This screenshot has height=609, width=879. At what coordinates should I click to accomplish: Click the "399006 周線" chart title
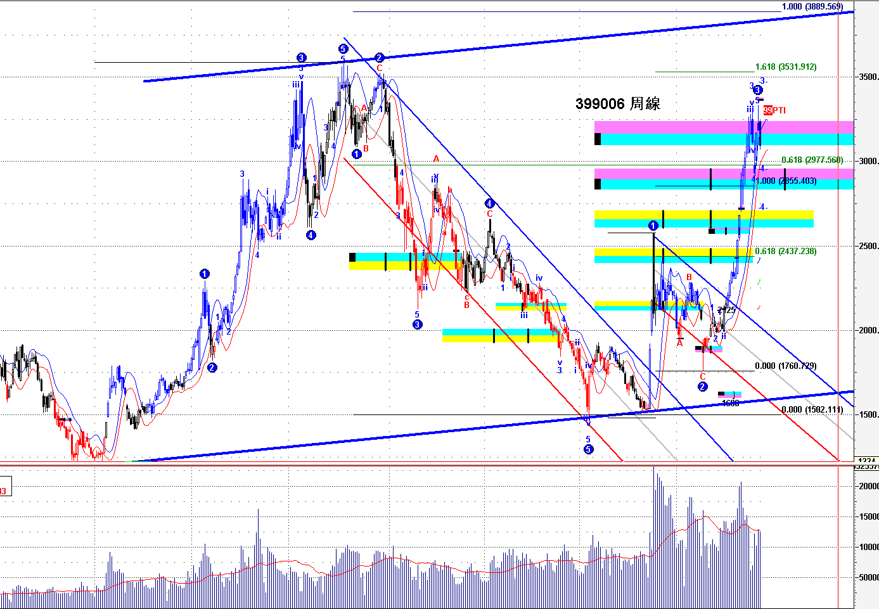pyautogui.click(x=618, y=103)
